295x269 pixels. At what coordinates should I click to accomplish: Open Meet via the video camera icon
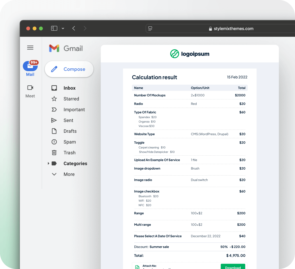point(30,88)
